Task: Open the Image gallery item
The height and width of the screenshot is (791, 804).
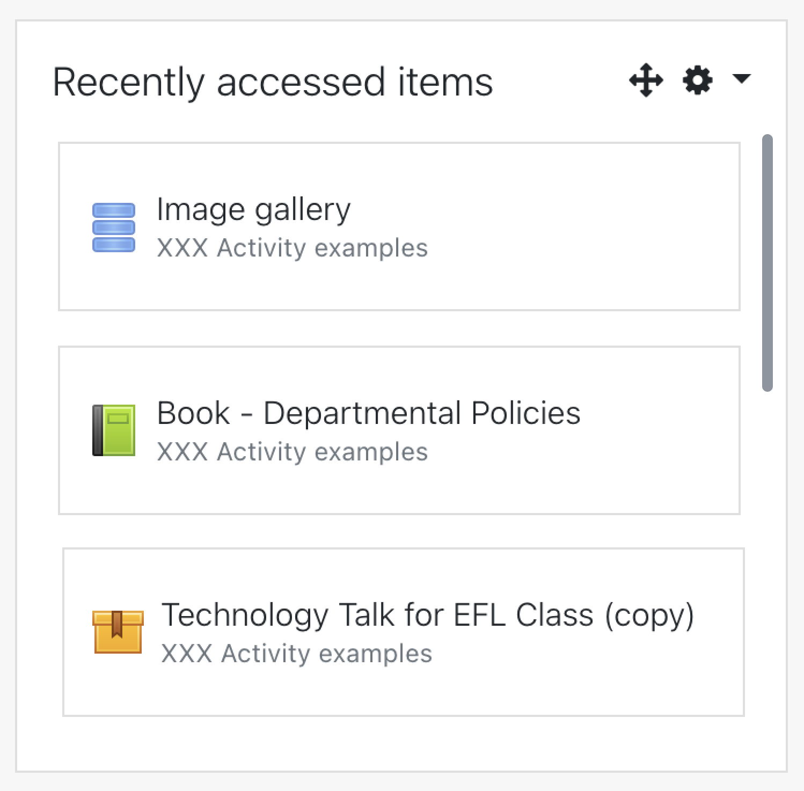Action: tap(253, 209)
